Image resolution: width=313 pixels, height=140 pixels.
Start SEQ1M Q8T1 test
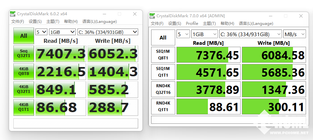pos(163,55)
